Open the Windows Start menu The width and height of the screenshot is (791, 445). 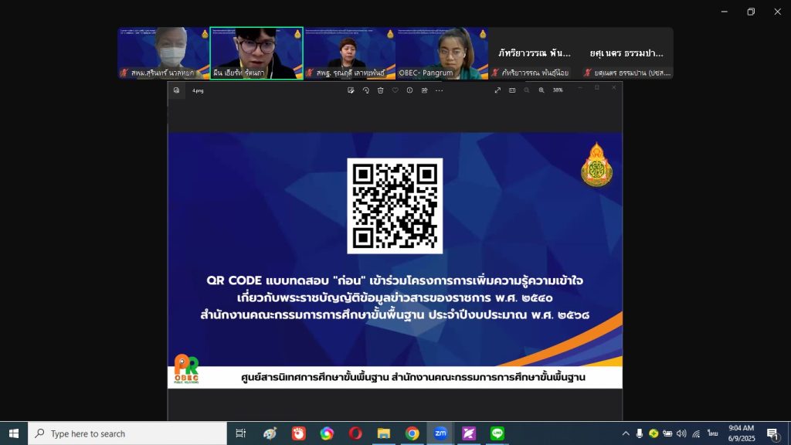(x=14, y=433)
